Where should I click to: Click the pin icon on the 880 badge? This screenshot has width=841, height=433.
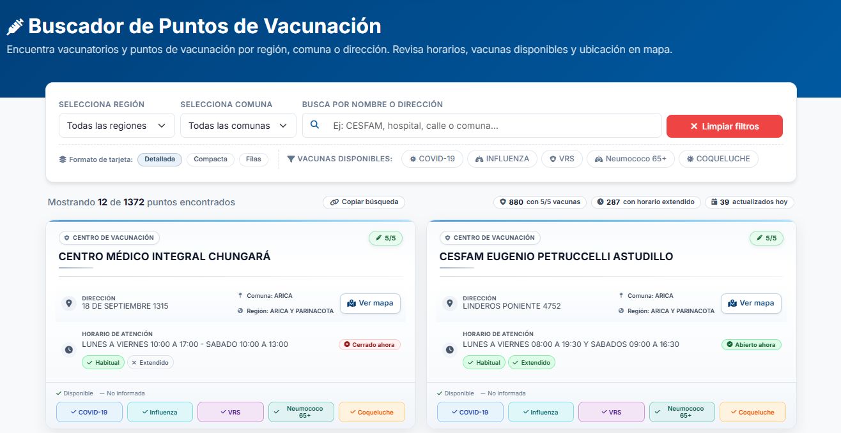coord(502,202)
